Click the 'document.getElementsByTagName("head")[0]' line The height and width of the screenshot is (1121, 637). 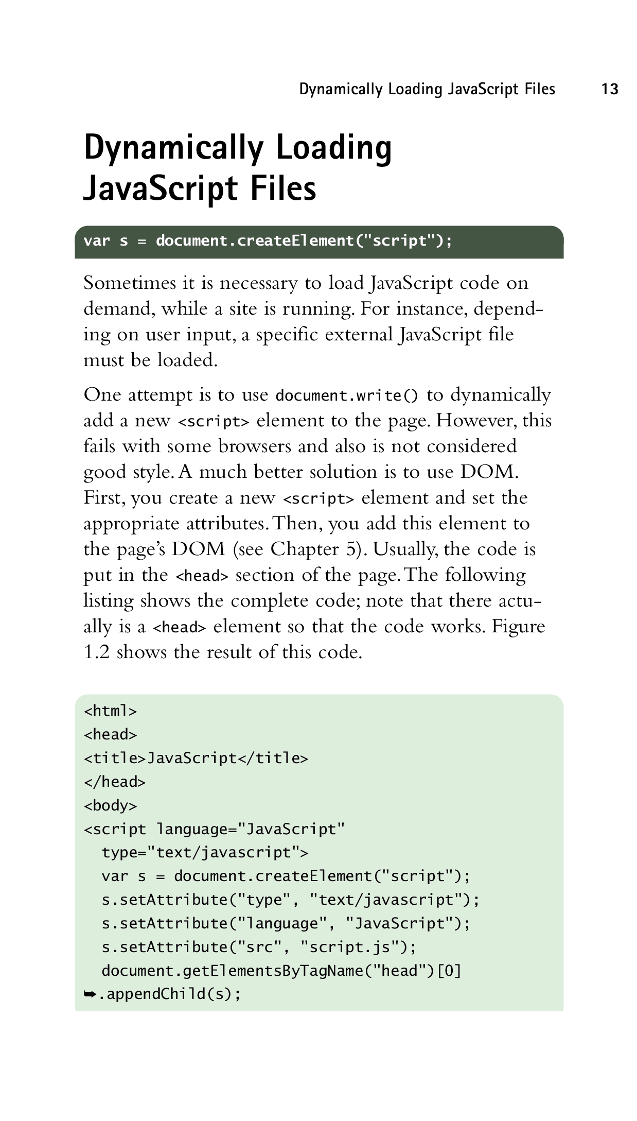(281, 971)
